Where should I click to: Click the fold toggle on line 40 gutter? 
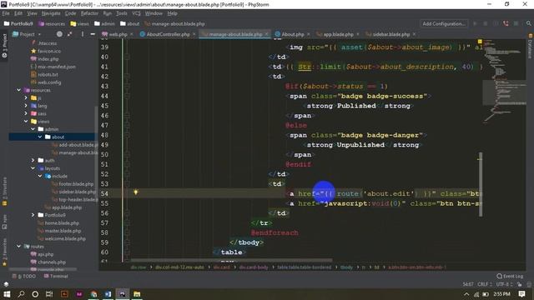coord(127,57)
